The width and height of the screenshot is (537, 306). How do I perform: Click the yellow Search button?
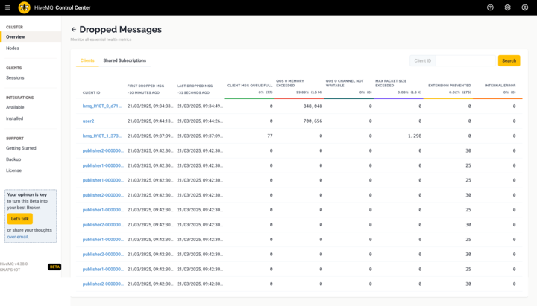[x=509, y=61]
